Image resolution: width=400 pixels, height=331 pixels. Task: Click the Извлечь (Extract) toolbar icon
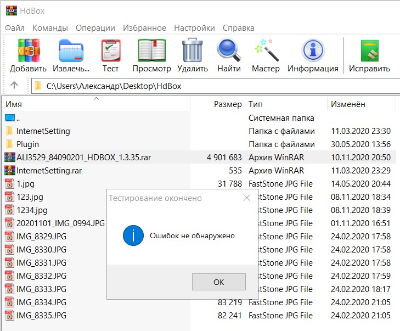coord(71,51)
